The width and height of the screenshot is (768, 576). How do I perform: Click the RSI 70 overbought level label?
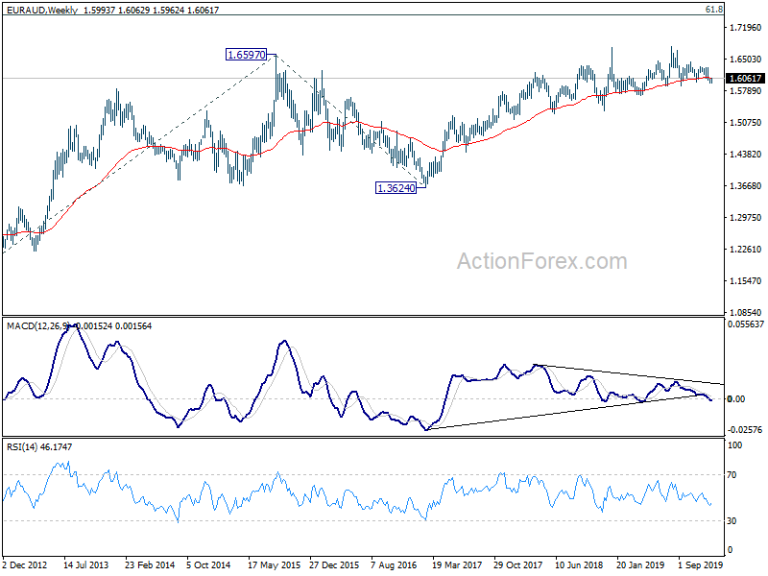(732, 475)
